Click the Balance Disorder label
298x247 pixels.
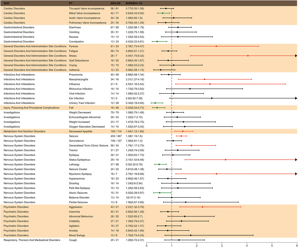click(x=79, y=198)
